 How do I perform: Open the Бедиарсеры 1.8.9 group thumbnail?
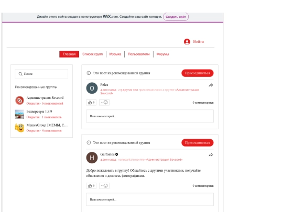[19, 114]
